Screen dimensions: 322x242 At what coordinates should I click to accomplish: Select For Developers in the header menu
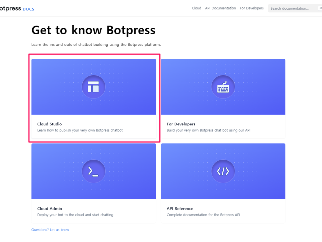click(252, 8)
